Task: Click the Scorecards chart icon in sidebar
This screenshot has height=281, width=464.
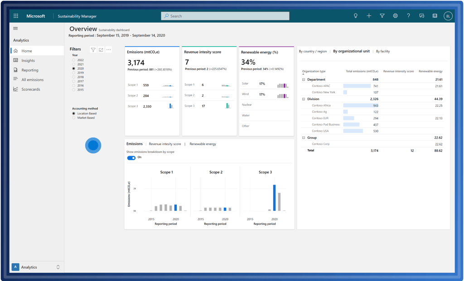Action: coord(16,89)
